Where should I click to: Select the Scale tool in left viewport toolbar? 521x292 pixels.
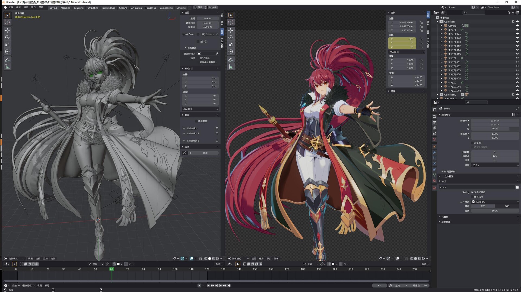click(7, 44)
